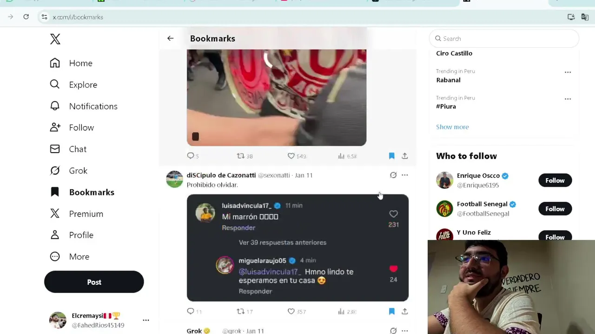Click the X logo in the sidebar
This screenshot has width=595, height=334.
tap(55, 39)
